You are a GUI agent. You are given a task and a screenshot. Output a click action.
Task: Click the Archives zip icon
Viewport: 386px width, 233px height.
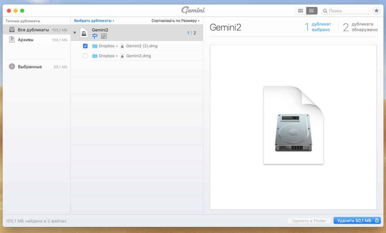[x=12, y=40]
